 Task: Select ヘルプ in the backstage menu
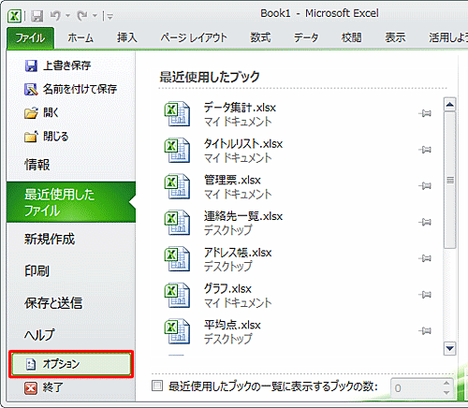pyautogui.click(x=71, y=335)
